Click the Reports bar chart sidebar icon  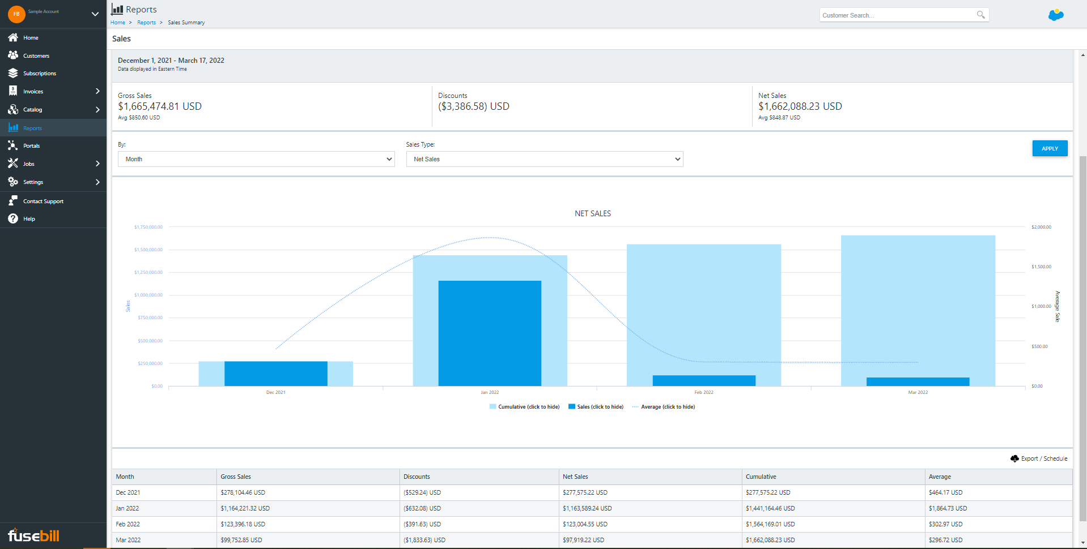(13, 128)
